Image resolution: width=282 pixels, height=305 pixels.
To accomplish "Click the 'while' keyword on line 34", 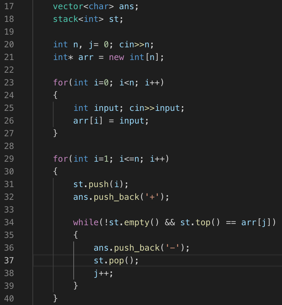I will pos(86,222).
